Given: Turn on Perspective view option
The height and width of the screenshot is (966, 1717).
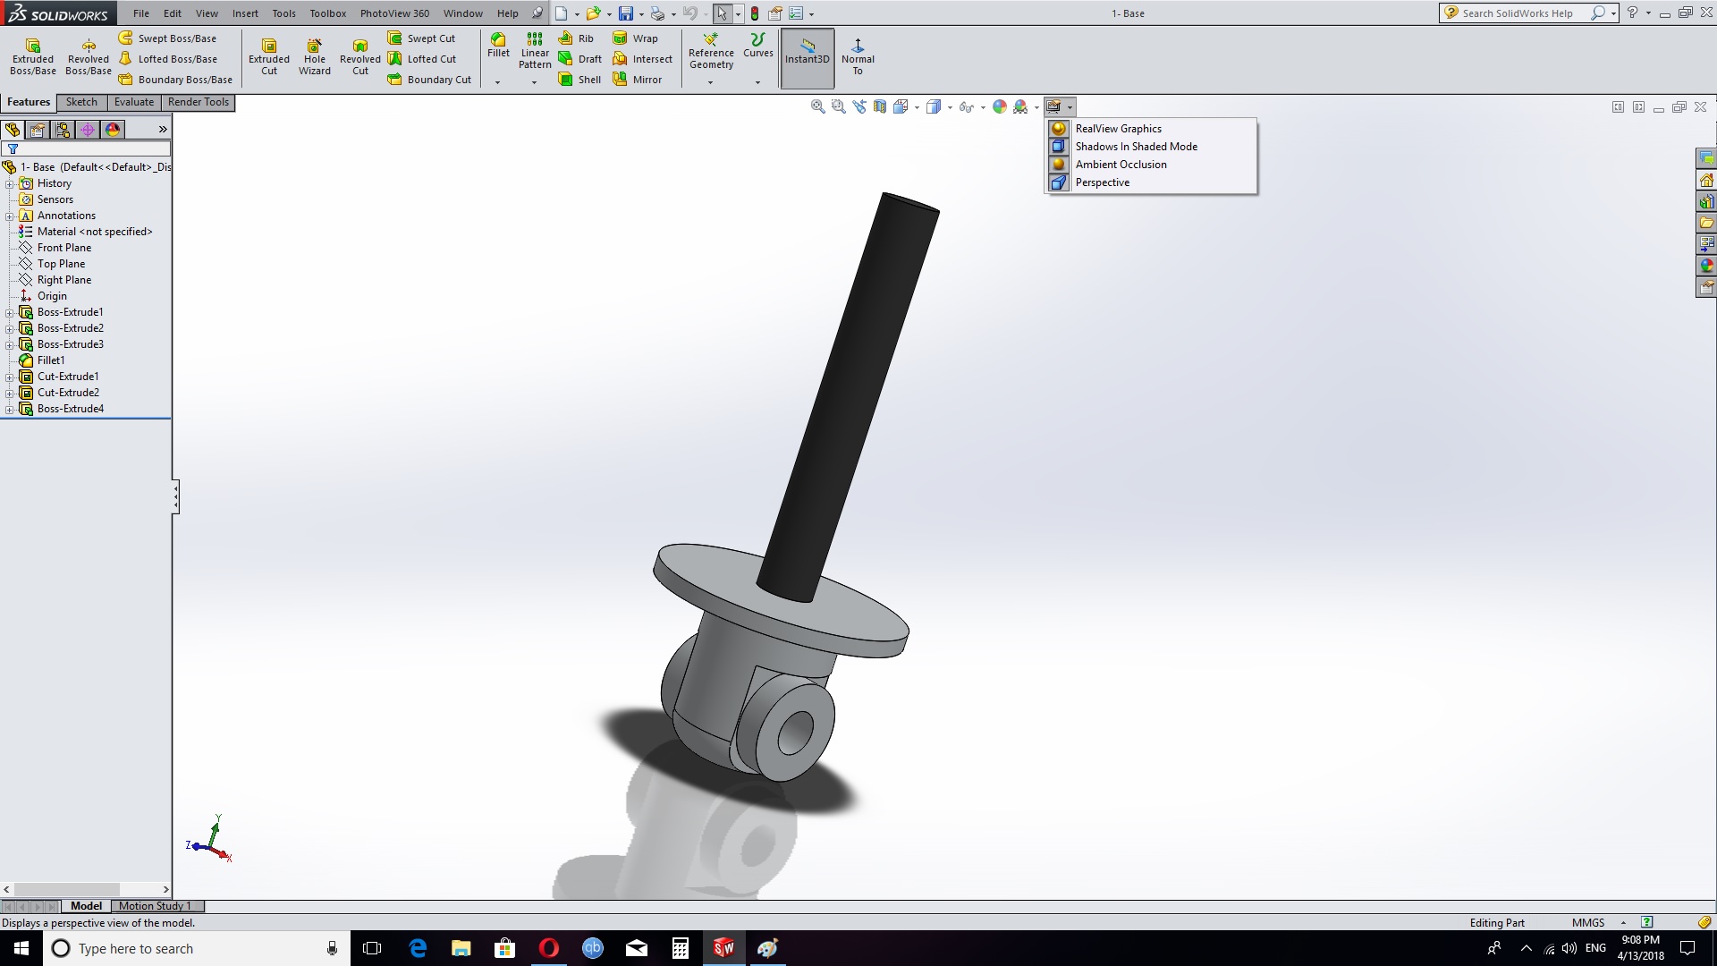Looking at the screenshot, I should point(1102,182).
